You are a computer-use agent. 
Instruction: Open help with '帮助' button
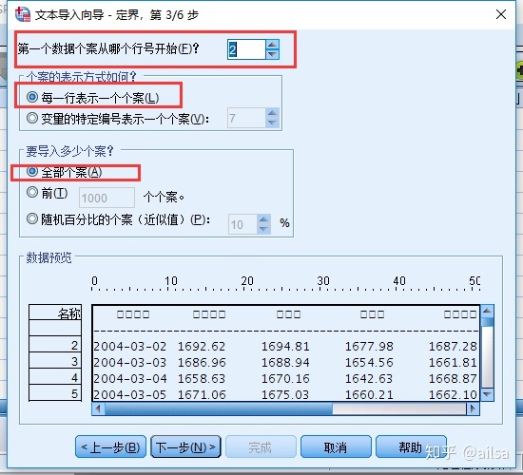click(411, 447)
